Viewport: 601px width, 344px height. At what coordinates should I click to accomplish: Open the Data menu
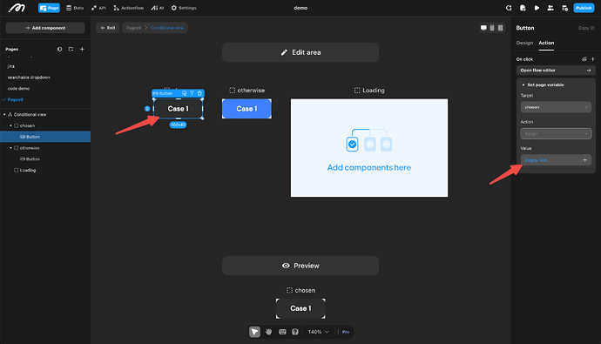(75, 8)
